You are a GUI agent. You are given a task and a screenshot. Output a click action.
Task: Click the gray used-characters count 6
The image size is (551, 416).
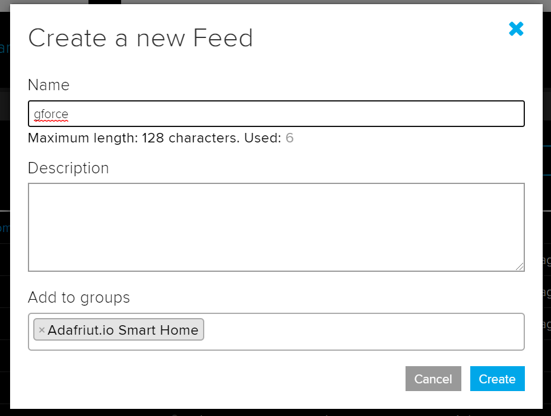(x=290, y=138)
